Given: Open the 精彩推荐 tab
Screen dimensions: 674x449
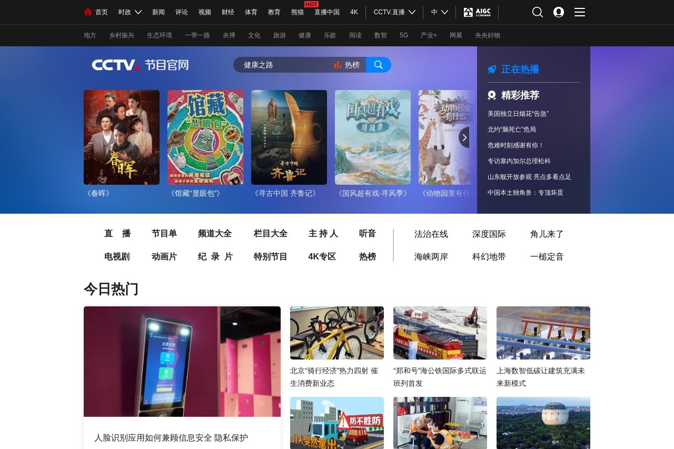Looking at the screenshot, I should pos(520,95).
